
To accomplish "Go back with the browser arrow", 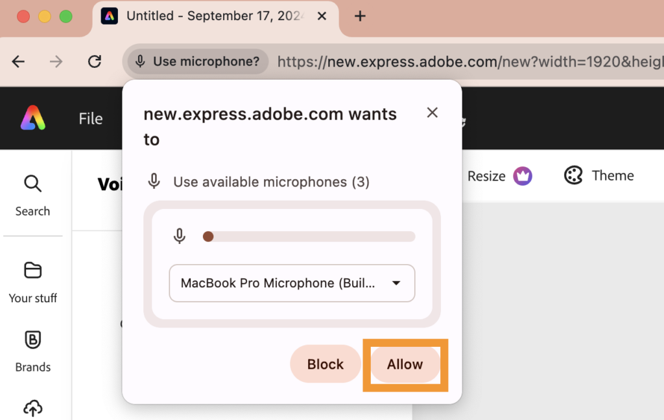I will (x=18, y=61).
